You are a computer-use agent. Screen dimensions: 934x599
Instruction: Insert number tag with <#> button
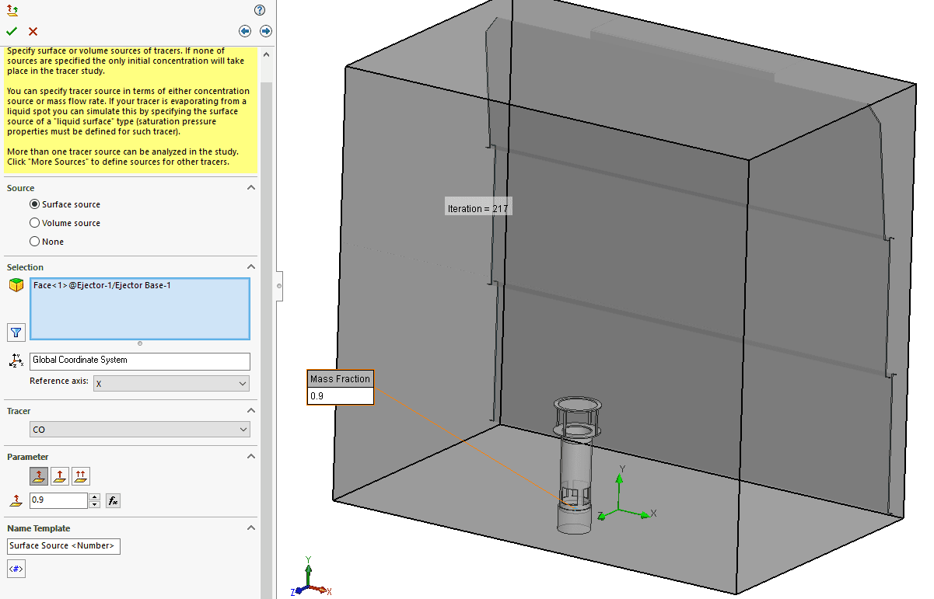tap(16, 569)
